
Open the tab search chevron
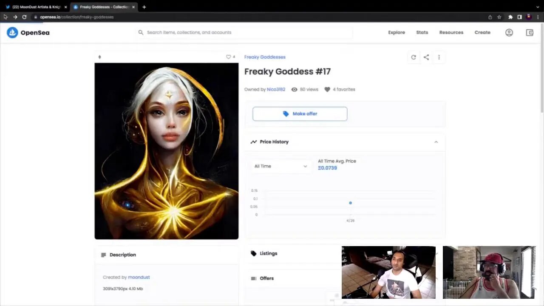[538, 7]
